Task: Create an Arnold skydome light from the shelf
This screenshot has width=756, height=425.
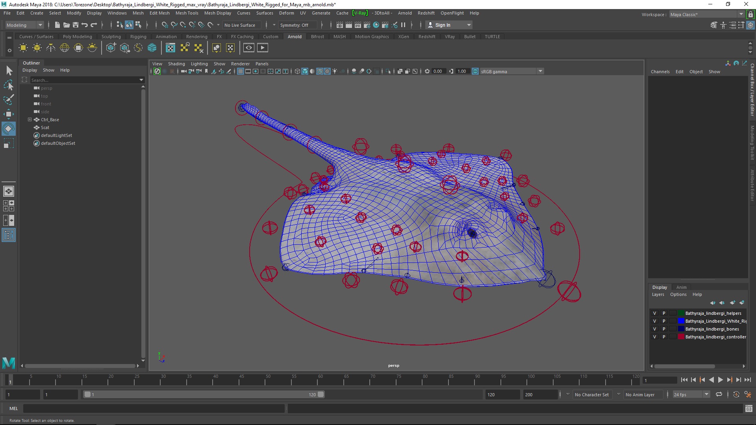Action: pyautogui.click(x=64, y=48)
